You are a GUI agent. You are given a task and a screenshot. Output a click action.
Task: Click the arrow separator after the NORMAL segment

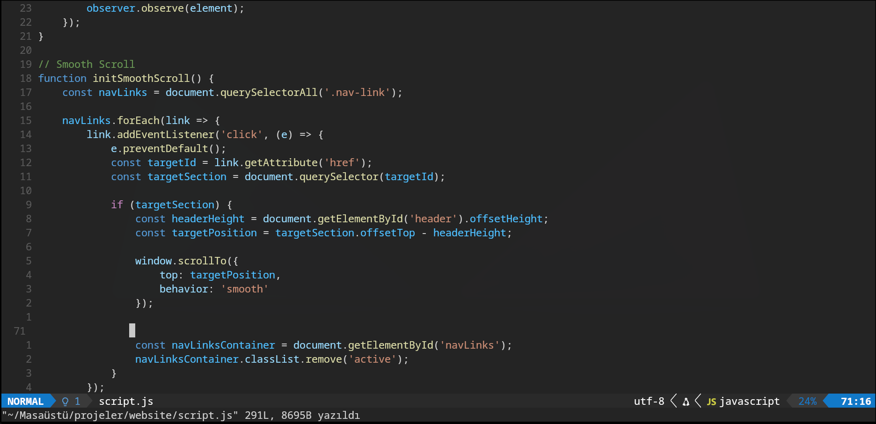[x=52, y=401]
